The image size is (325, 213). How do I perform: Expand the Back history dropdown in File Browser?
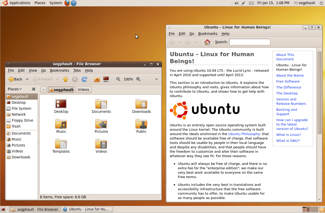(27, 79)
